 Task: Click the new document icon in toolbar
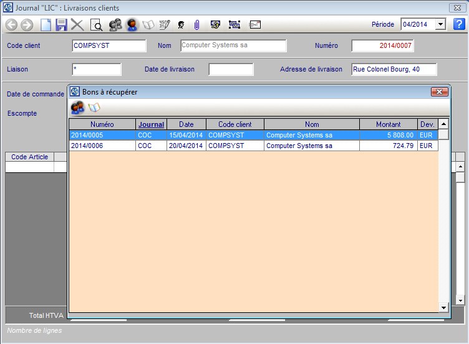[x=46, y=25]
